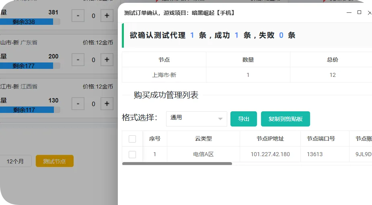Click the 节点端口号 column header
The width and height of the screenshot is (372, 205).
tap(325, 139)
